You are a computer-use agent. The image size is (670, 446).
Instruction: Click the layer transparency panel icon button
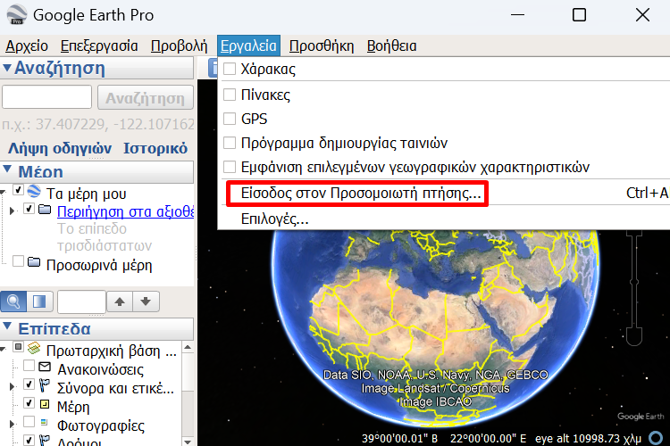point(39,301)
